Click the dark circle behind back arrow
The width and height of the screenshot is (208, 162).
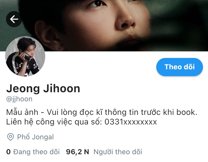click(14, 19)
